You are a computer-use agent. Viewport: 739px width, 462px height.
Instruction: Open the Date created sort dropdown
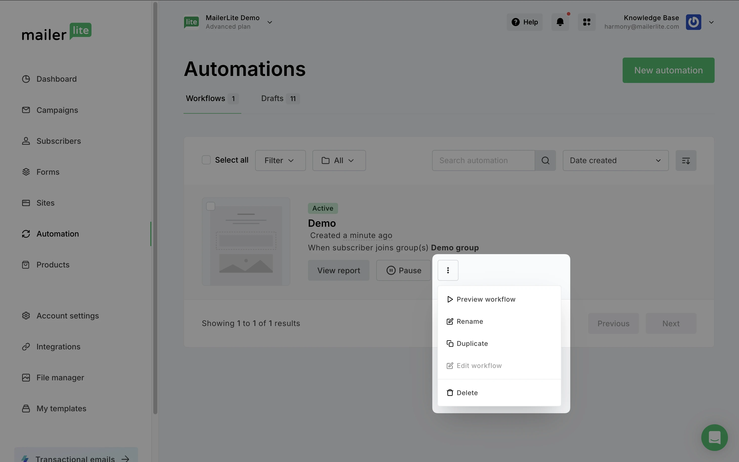[x=616, y=160]
